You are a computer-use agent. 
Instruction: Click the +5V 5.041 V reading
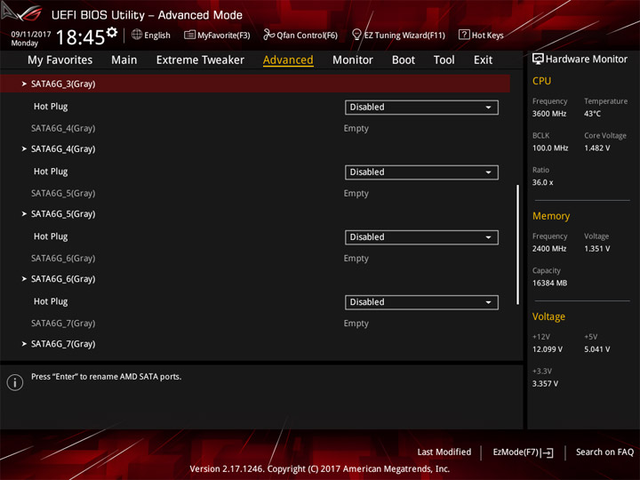coord(597,349)
